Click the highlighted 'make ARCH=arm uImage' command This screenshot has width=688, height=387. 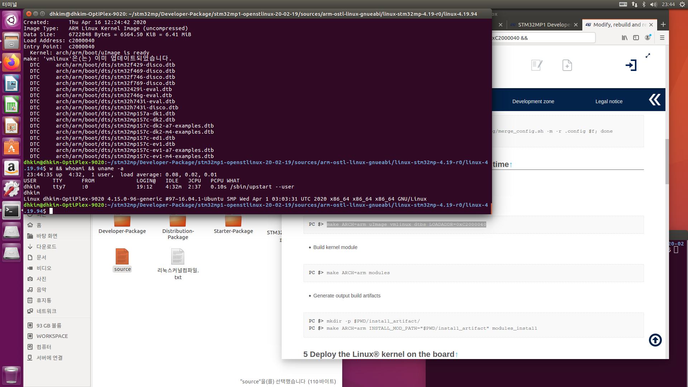tap(406, 224)
